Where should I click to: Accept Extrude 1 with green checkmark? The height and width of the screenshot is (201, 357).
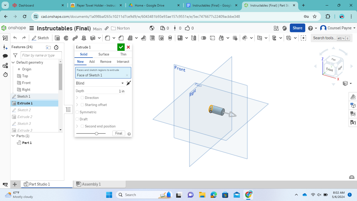click(121, 47)
